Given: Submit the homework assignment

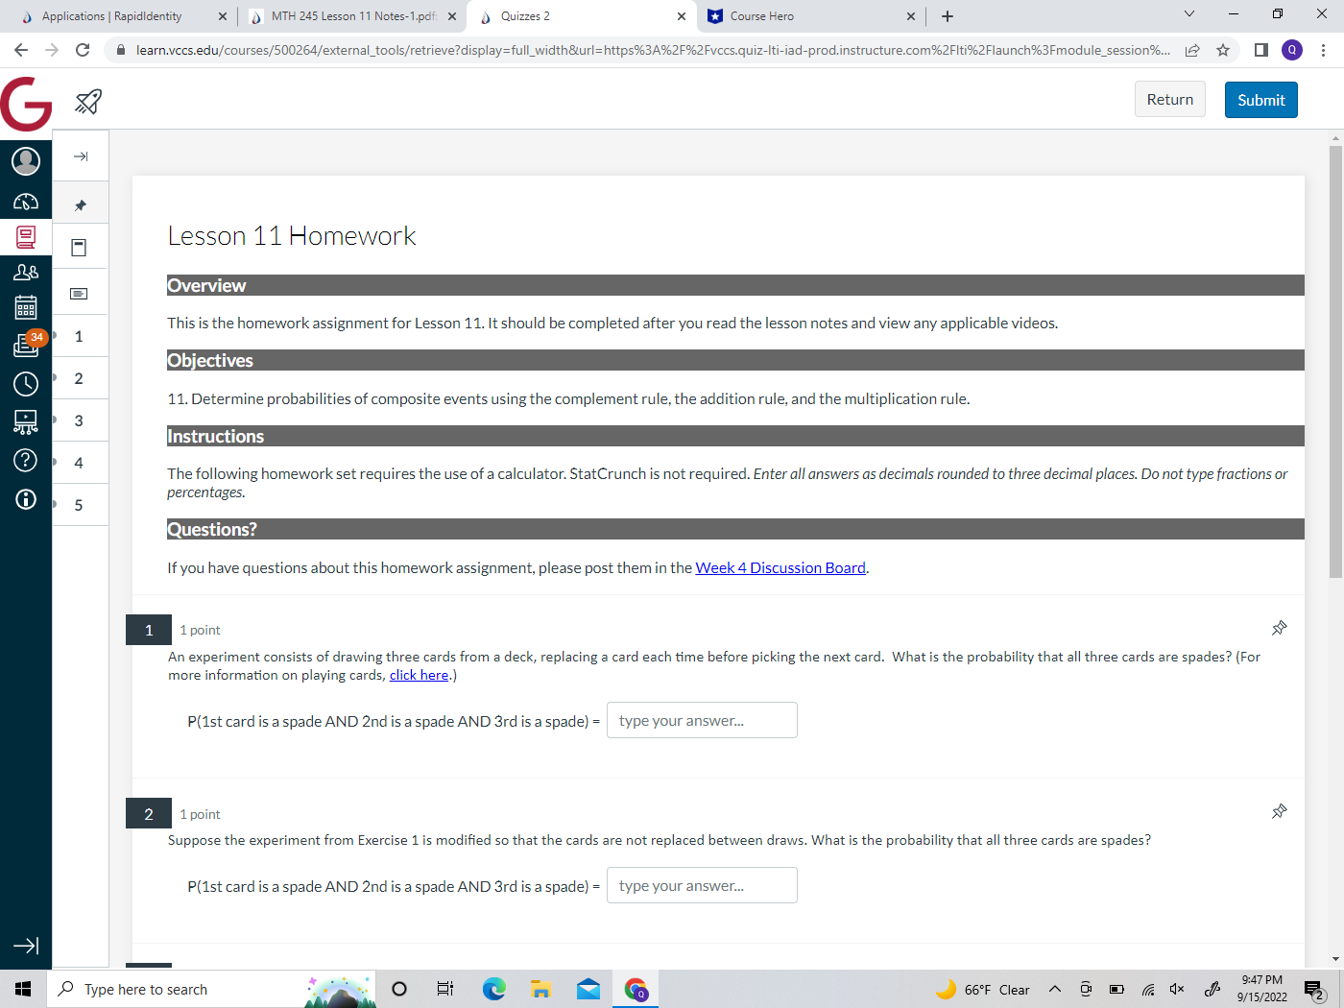Looking at the screenshot, I should pyautogui.click(x=1260, y=99).
